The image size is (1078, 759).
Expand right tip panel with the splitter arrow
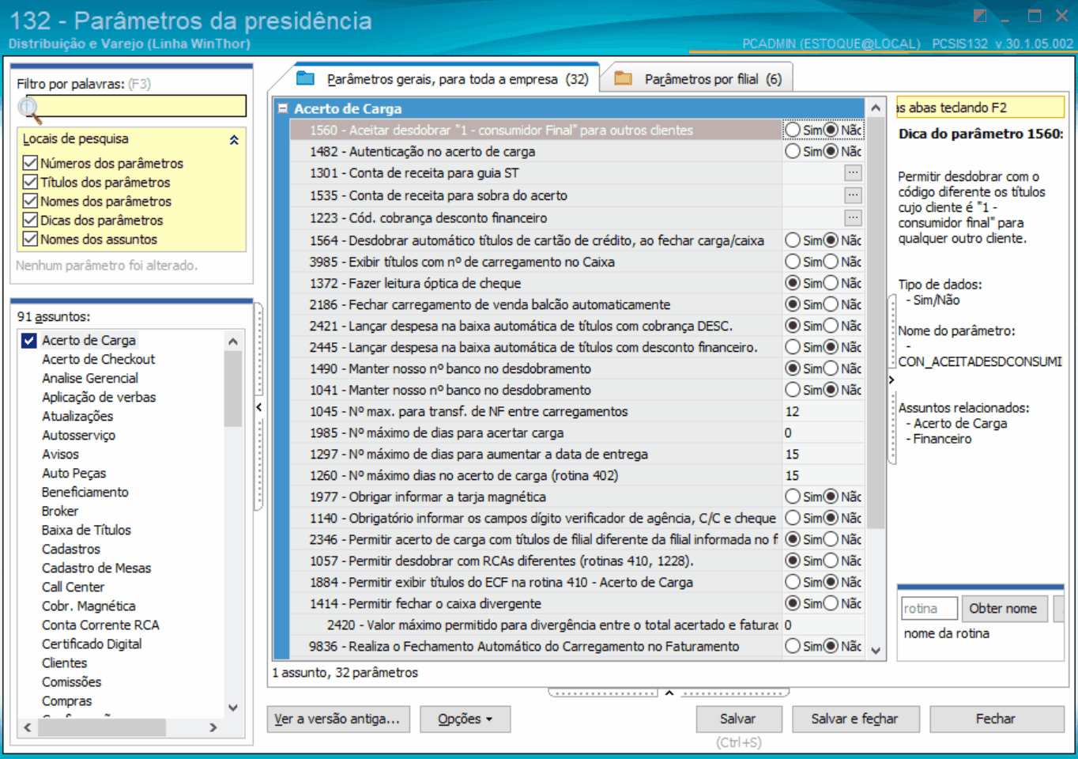click(891, 380)
